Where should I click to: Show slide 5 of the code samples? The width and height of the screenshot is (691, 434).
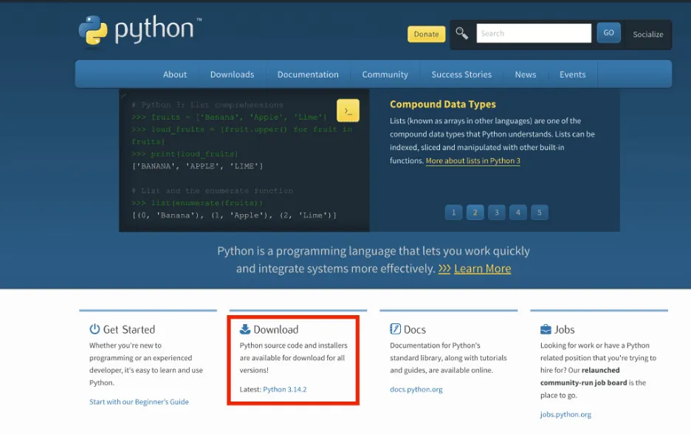click(x=540, y=213)
